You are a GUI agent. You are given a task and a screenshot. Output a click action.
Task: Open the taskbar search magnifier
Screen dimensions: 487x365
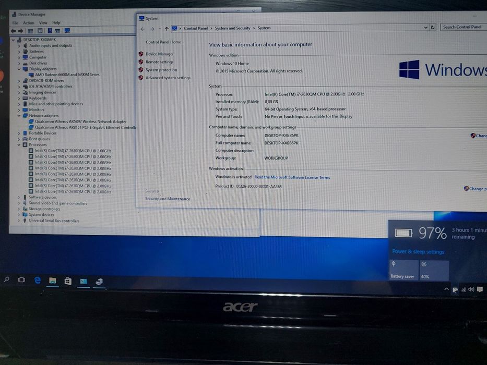(6, 279)
